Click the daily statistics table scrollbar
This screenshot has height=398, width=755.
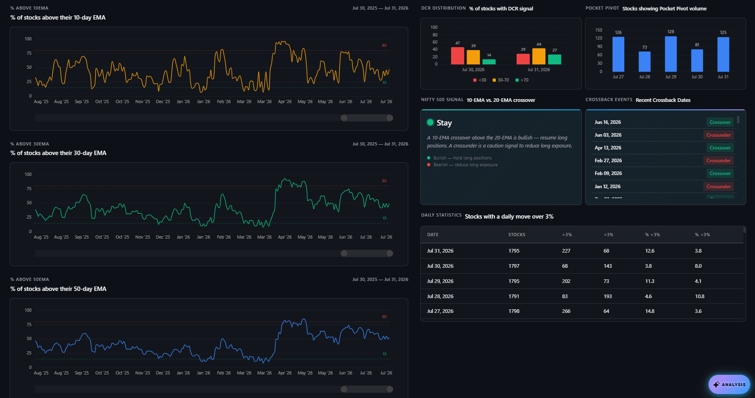pos(745,230)
